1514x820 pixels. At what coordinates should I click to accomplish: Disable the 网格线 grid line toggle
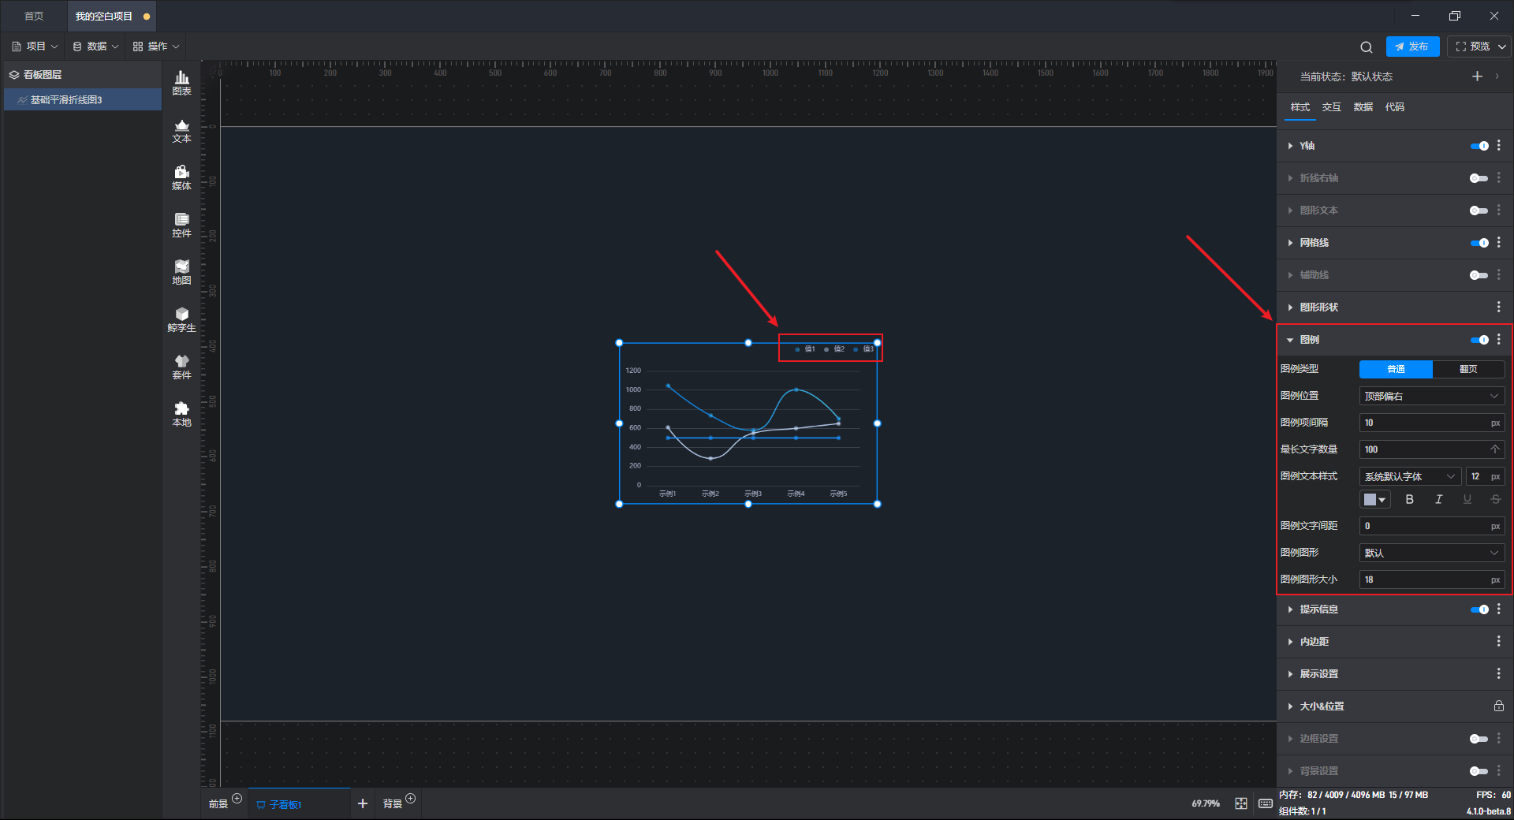pos(1479,243)
